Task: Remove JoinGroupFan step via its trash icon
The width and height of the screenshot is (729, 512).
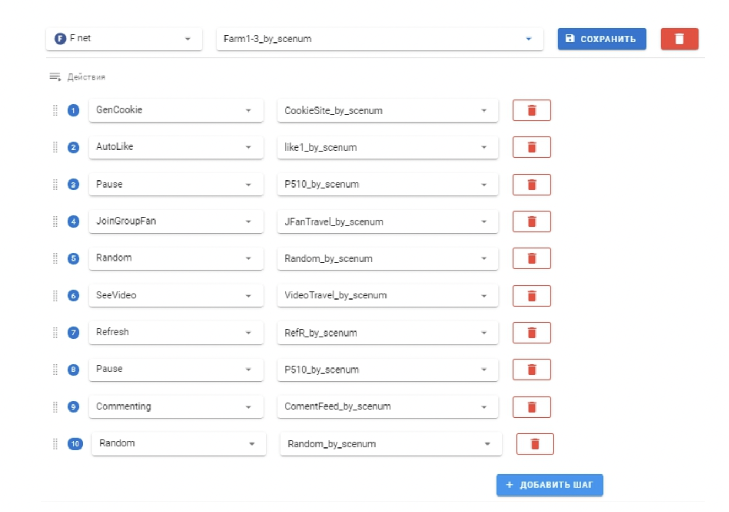Action: tap(532, 221)
